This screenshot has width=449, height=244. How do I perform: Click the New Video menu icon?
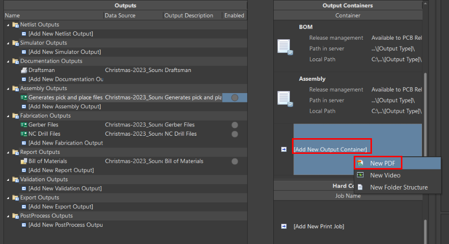[360, 175]
